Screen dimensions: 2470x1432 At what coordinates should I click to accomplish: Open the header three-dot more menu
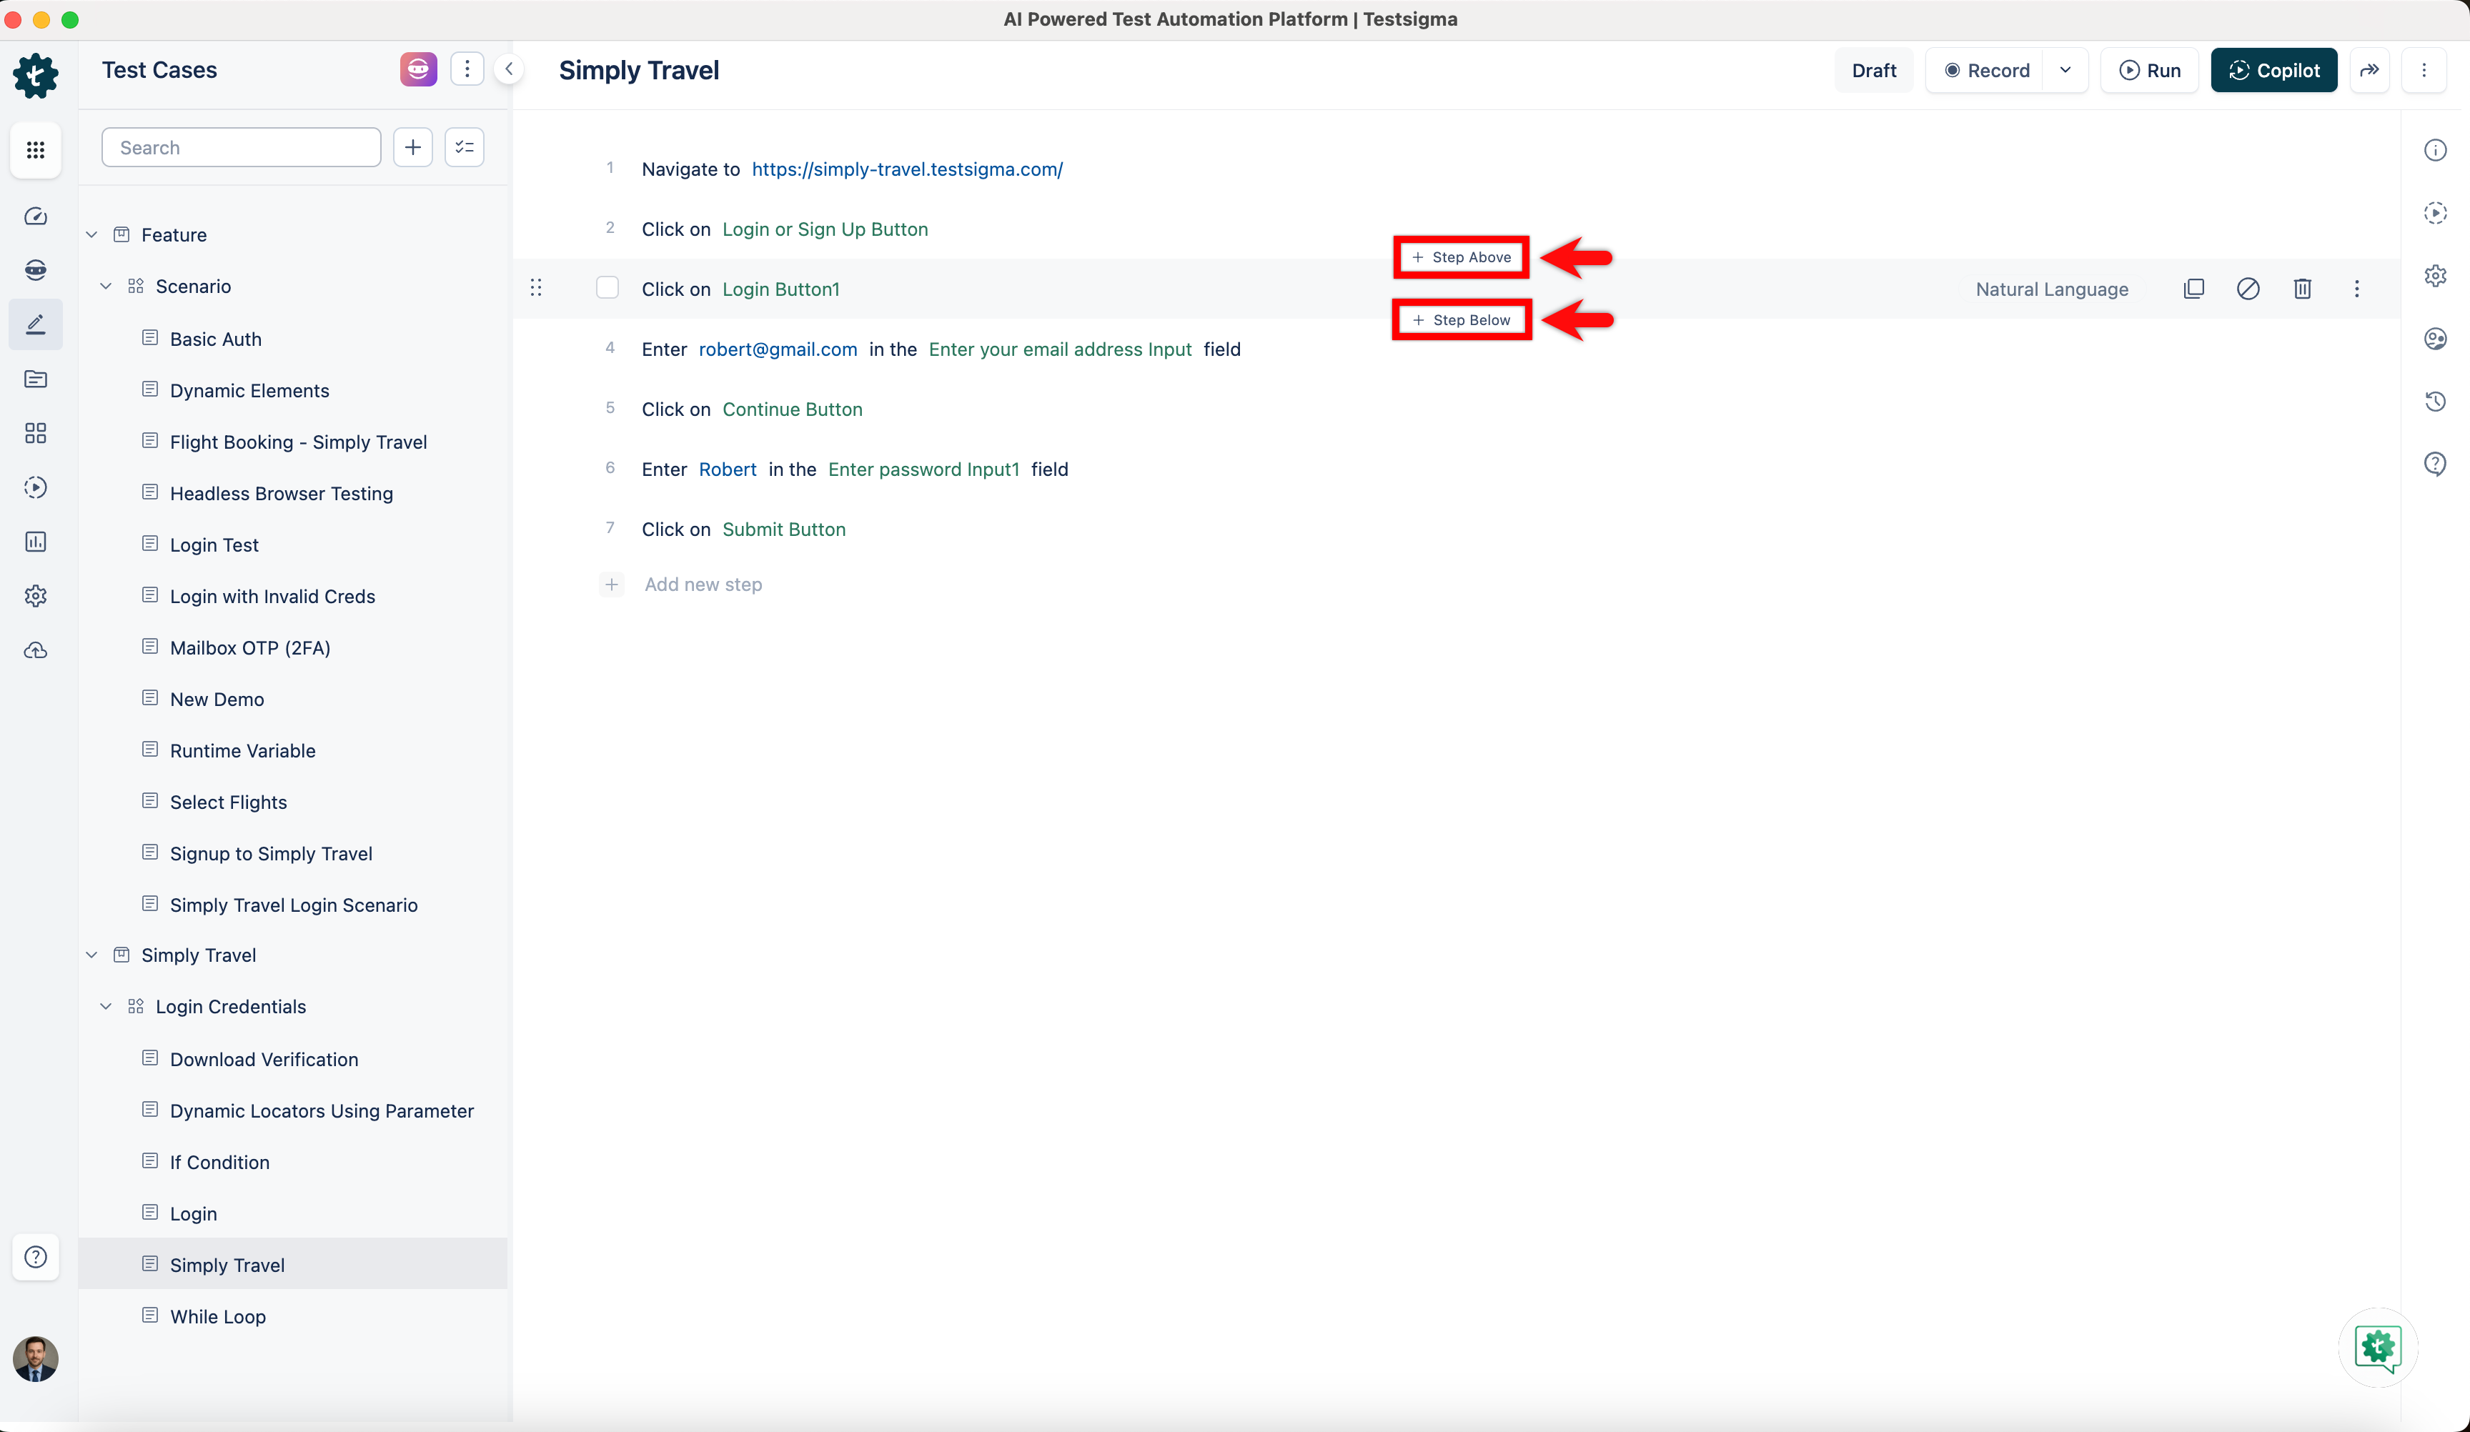coord(2424,69)
